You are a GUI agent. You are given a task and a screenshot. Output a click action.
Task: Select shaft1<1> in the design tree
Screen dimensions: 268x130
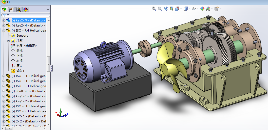click(29, 91)
